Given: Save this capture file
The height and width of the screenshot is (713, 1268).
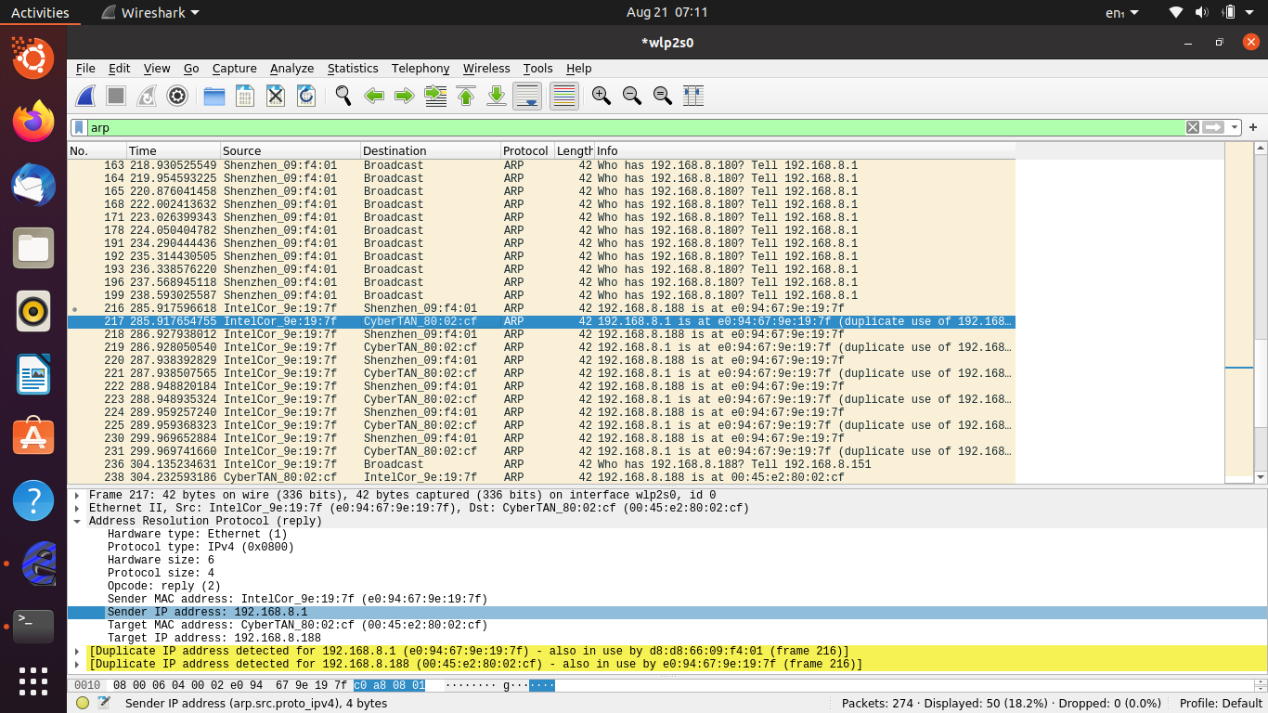Looking at the screenshot, I should (x=245, y=96).
